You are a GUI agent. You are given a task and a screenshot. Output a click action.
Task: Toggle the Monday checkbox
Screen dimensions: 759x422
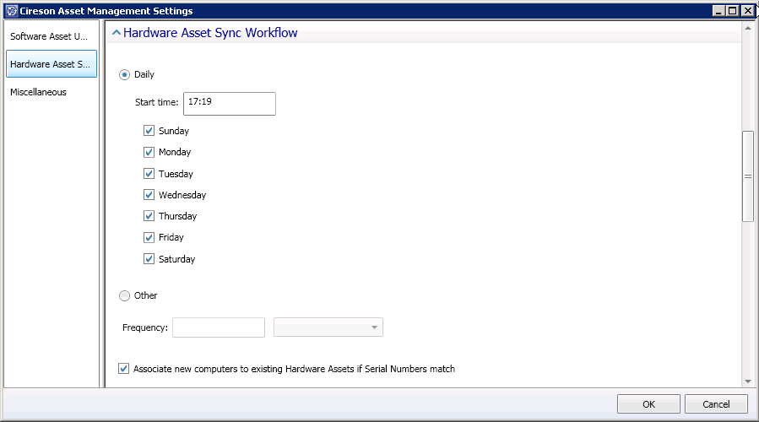coord(149,153)
